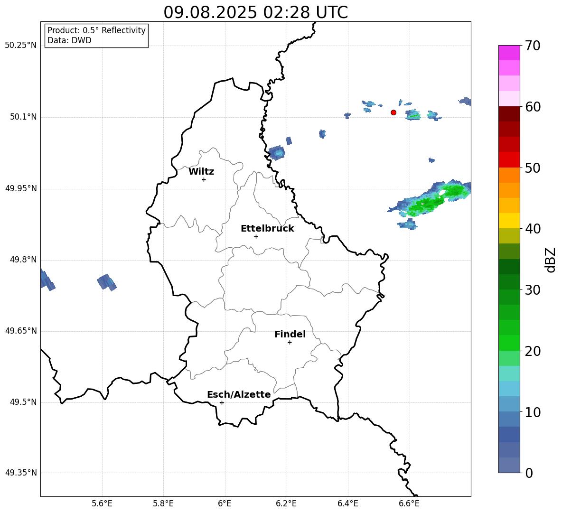Click the Ettelbruck station cross marker

(x=256, y=236)
